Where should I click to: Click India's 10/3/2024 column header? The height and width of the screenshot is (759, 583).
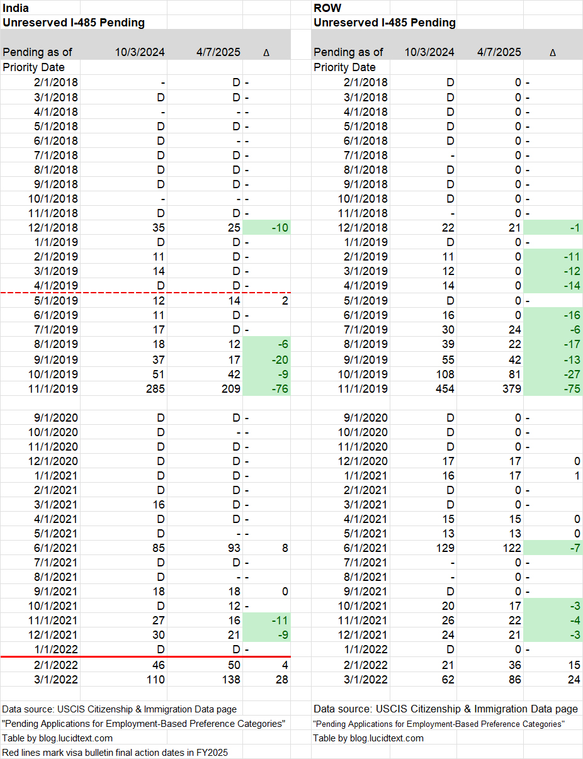point(139,52)
